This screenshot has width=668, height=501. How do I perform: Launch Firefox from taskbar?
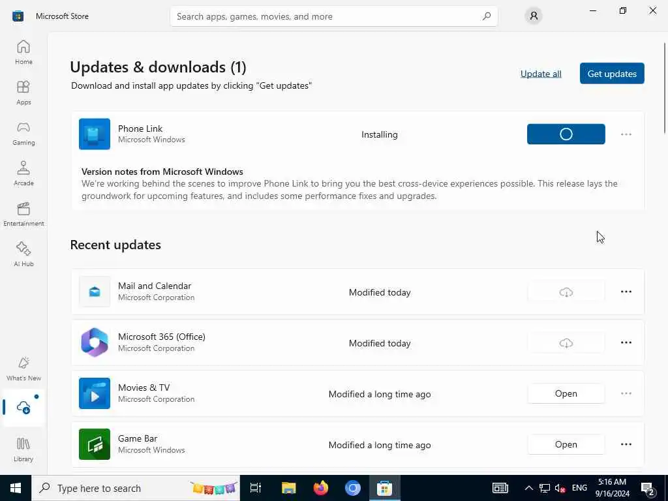point(321,488)
